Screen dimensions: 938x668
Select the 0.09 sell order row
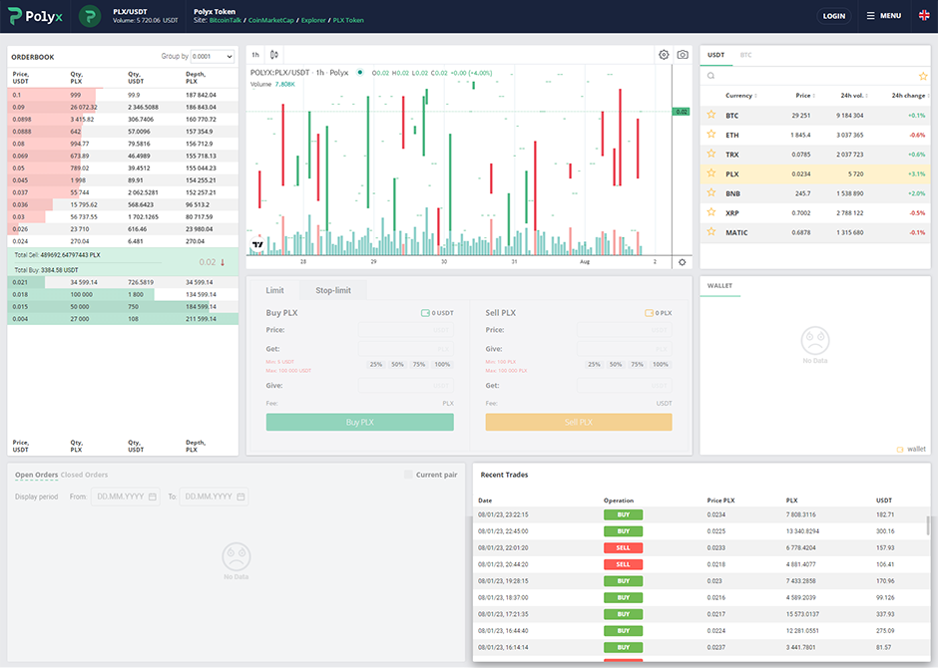(x=123, y=107)
